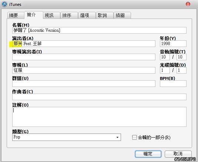This screenshot has width=198, height=162.
Task: Click the Pop text in 類型 combo box
Action: coord(17,137)
